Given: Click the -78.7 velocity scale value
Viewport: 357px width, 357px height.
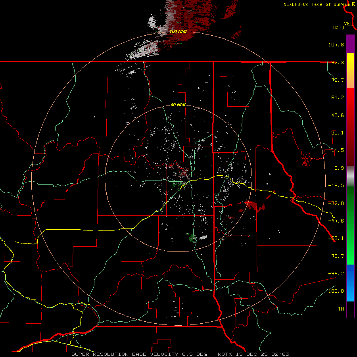Looking at the screenshot, I should click(336, 256).
